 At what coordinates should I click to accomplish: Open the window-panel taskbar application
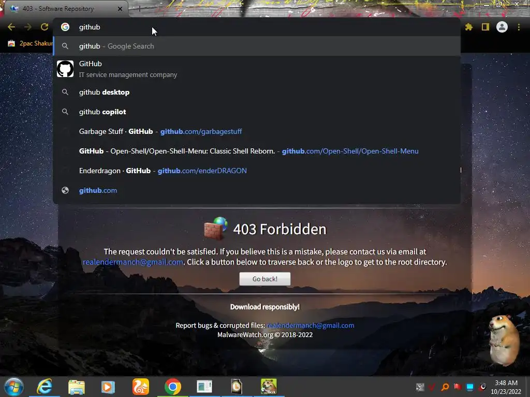point(204,387)
